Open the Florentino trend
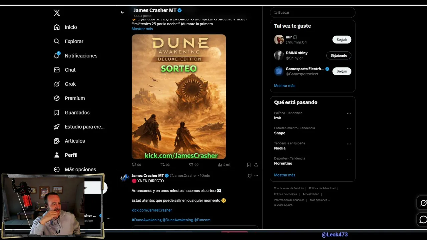Viewport: 427px width, 240px height. coord(283,163)
